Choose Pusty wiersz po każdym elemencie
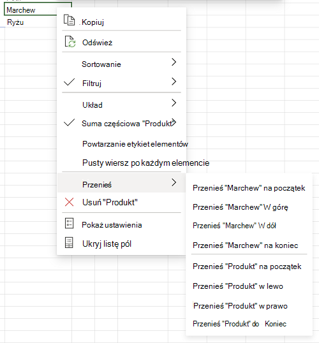 click(146, 163)
